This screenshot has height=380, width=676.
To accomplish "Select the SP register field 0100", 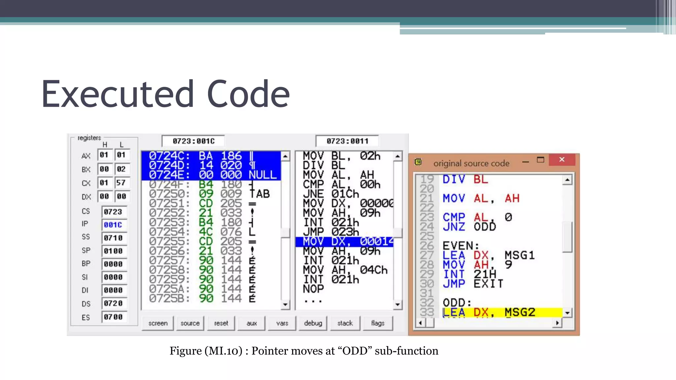I will point(114,251).
